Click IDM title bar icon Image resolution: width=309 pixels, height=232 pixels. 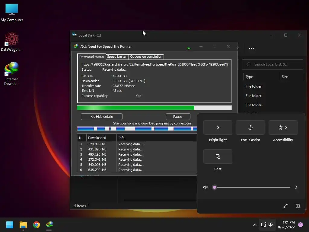tap(76, 46)
